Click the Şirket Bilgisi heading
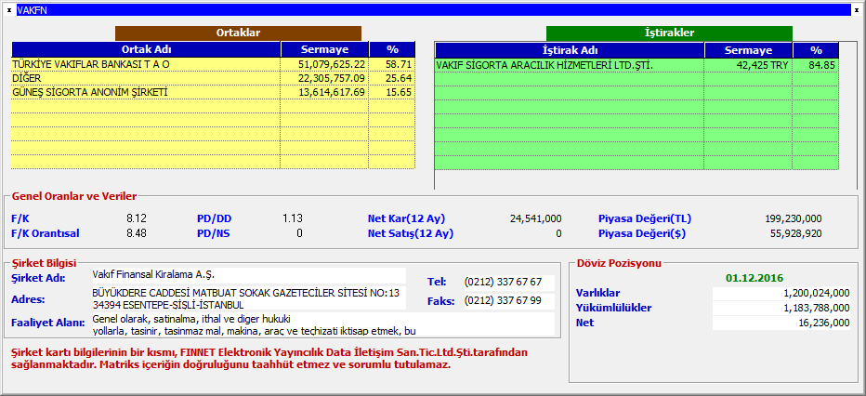 click(45, 264)
